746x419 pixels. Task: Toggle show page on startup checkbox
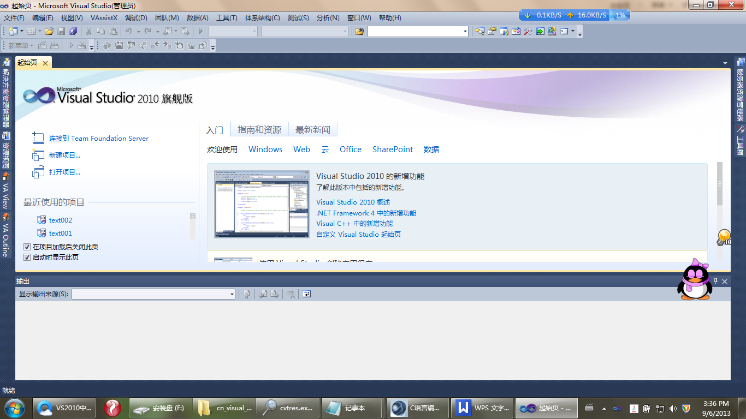pos(27,258)
